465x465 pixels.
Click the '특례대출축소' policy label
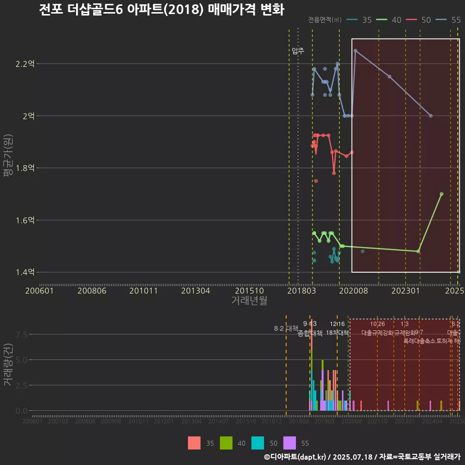[x=419, y=341]
